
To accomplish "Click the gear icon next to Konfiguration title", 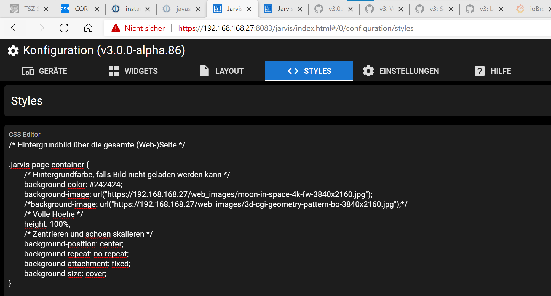I will point(13,51).
